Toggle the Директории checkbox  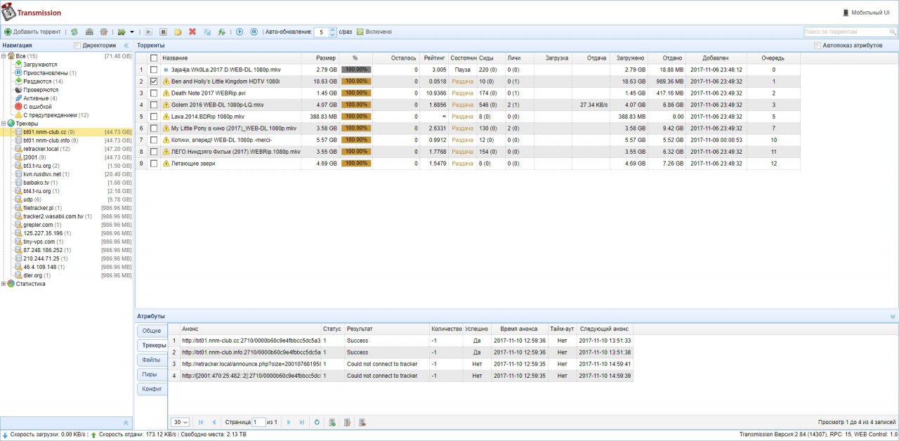tap(77, 46)
